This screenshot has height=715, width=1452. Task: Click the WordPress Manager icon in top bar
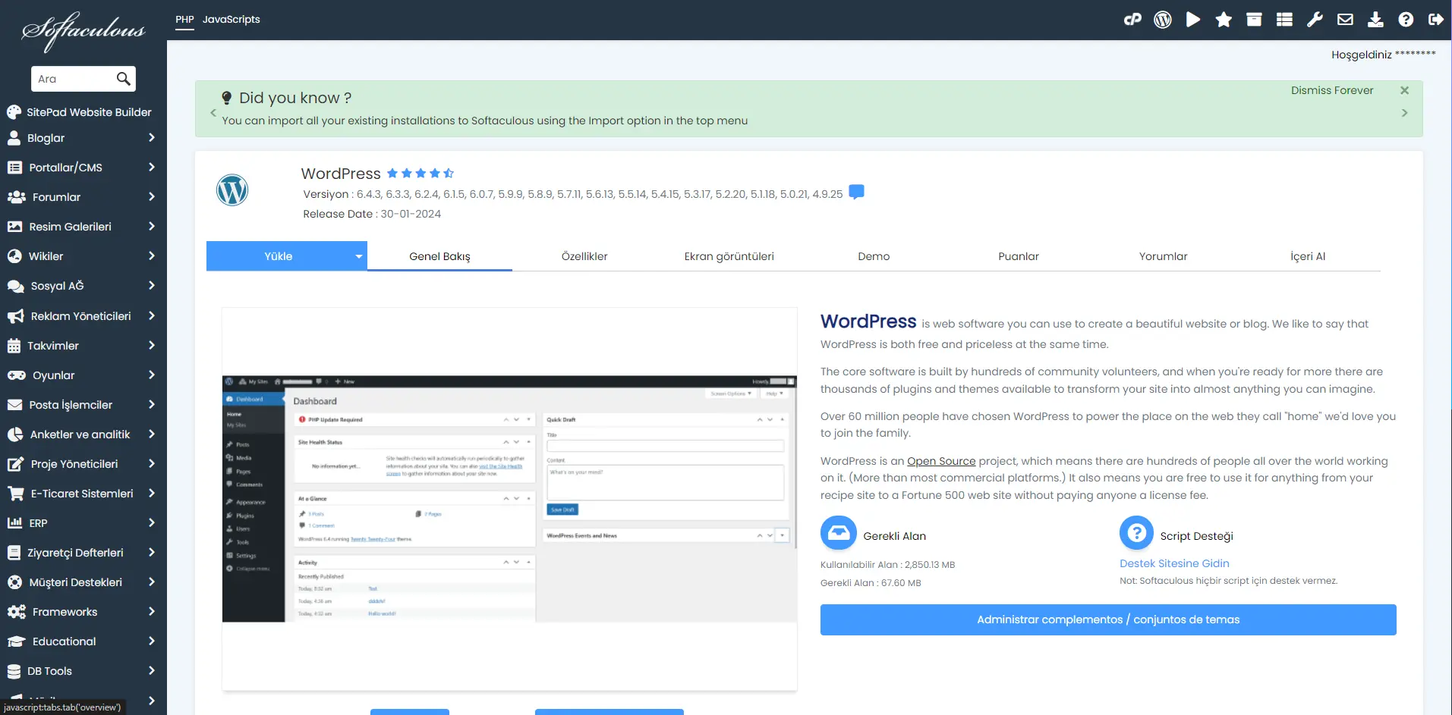[1163, 20]
